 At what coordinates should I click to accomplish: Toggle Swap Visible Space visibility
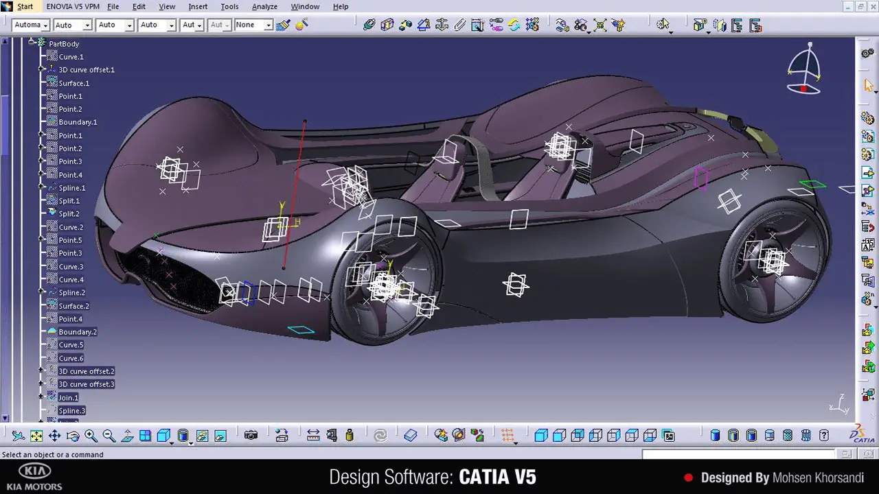[x=220, y=435]
